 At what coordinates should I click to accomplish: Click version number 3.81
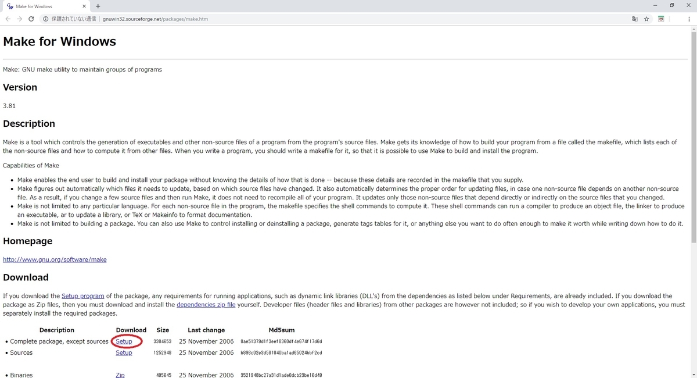point(9,106)
